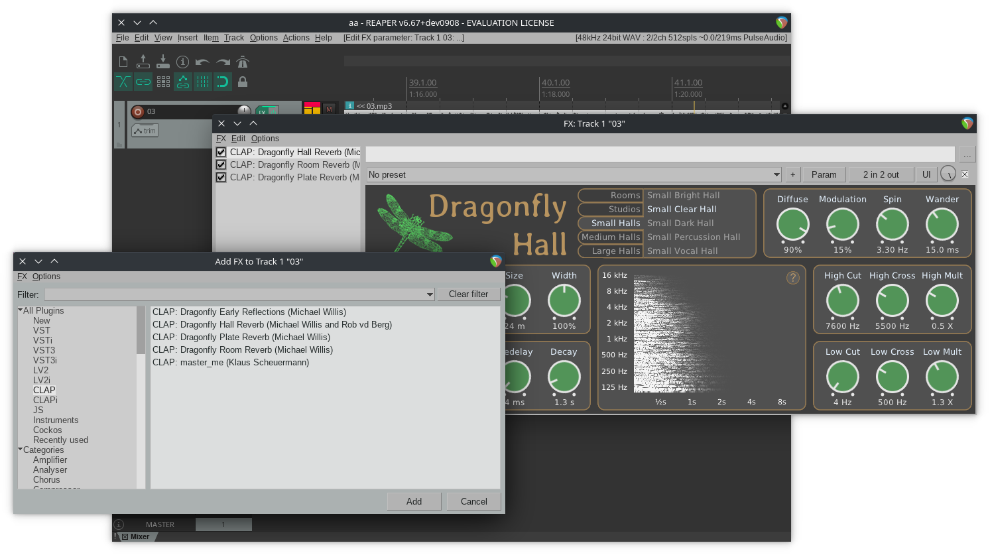
Task: Toggle the locking padlock icon
Action: [x=243, y=82]
